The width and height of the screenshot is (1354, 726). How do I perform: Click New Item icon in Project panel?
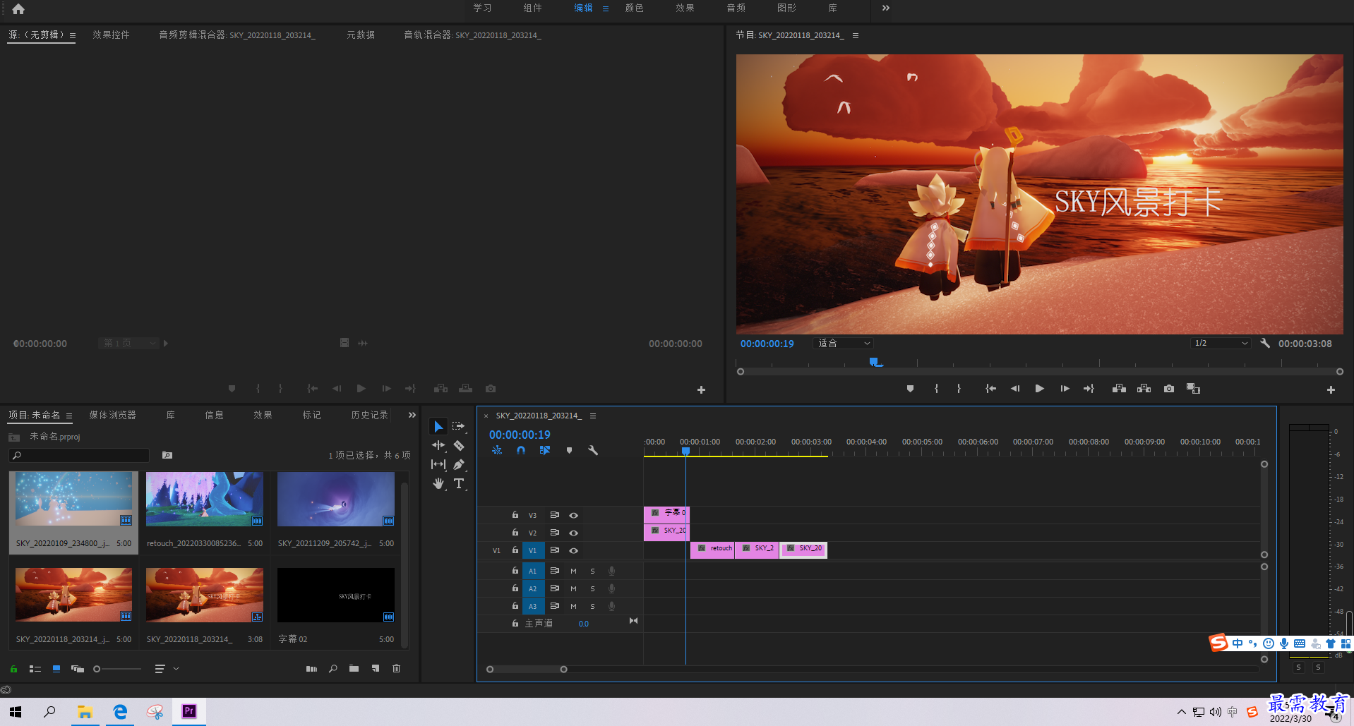tap(376, 668)
